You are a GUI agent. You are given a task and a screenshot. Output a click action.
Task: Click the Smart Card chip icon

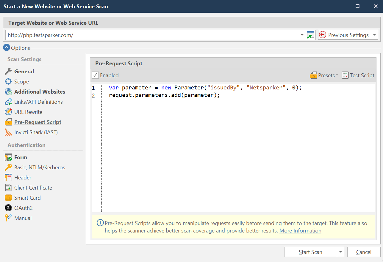point(8,198)
